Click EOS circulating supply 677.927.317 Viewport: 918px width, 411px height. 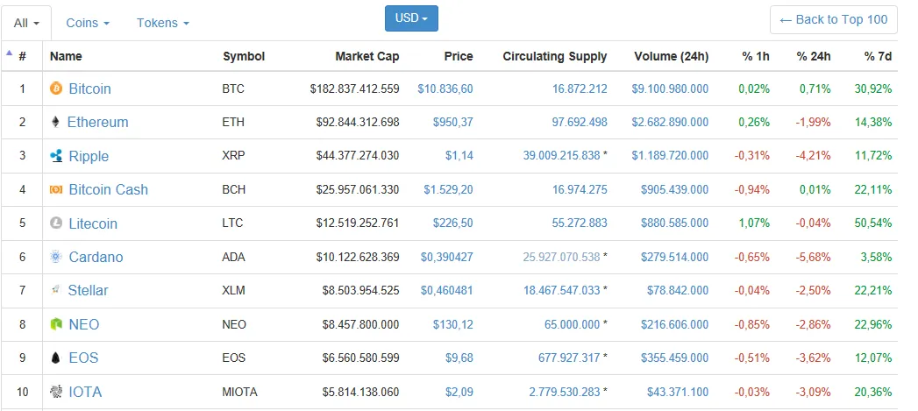(569, 358)
